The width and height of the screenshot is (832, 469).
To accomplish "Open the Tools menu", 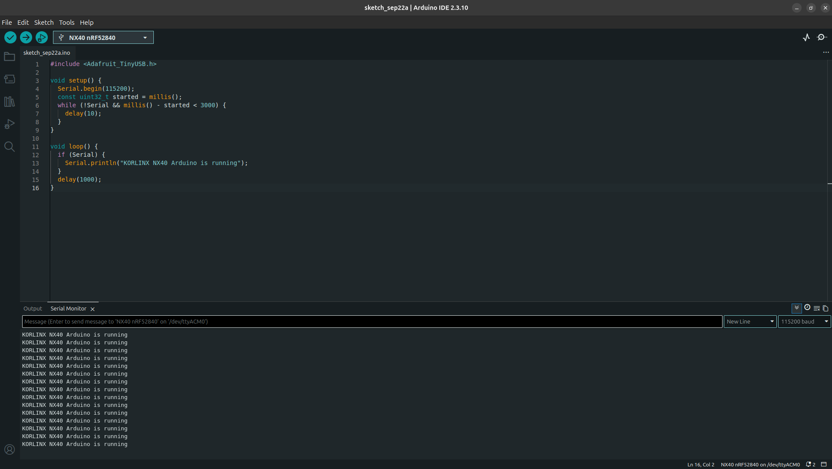I will pos(67,23).
